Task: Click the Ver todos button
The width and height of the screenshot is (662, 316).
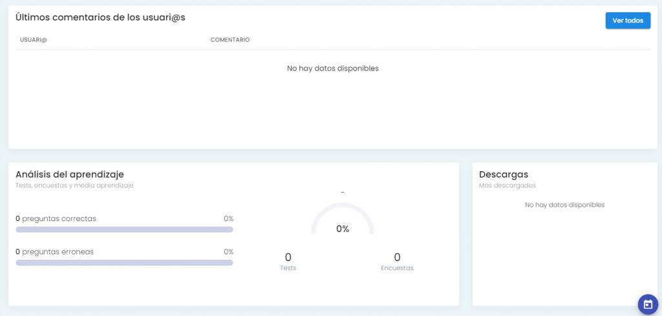Action: coord(628,21)
